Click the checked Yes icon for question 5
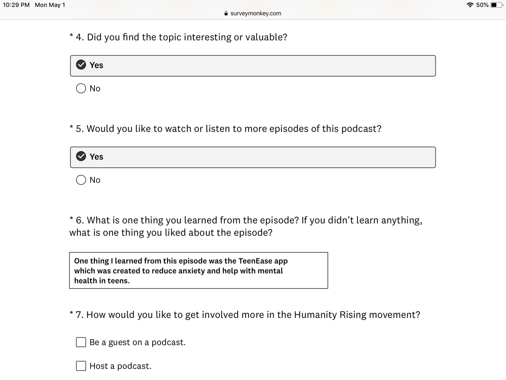506x380 pixels. tap(81, 156)
